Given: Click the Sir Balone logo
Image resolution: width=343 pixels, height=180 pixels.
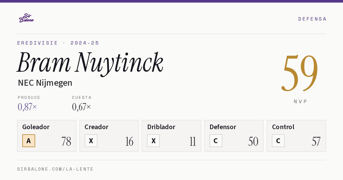Looking at the screenshot, I should pos(26,18).
